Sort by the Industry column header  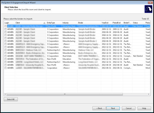(x=70, y=23)
